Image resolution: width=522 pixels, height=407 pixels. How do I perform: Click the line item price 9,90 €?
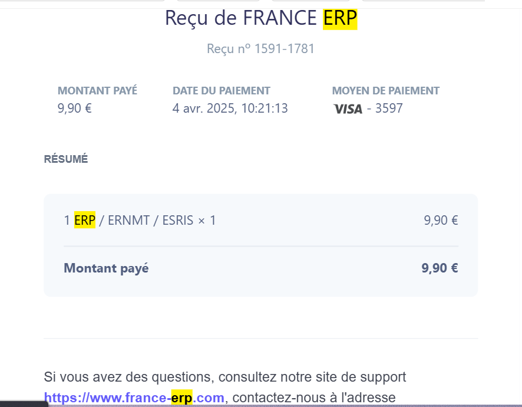tap(441, 221)
